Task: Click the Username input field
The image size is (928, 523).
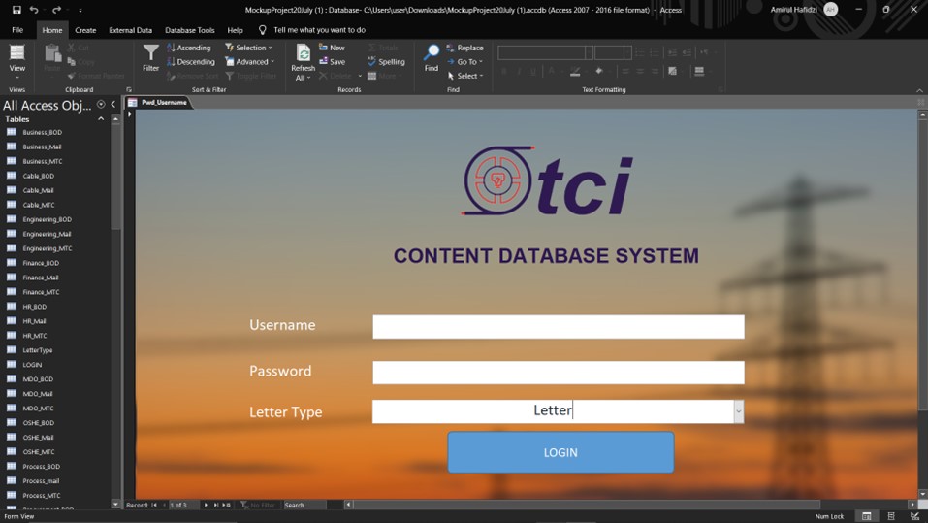Action: pos(559,327)
